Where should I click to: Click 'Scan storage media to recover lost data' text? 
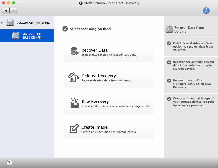click(109, 55)
